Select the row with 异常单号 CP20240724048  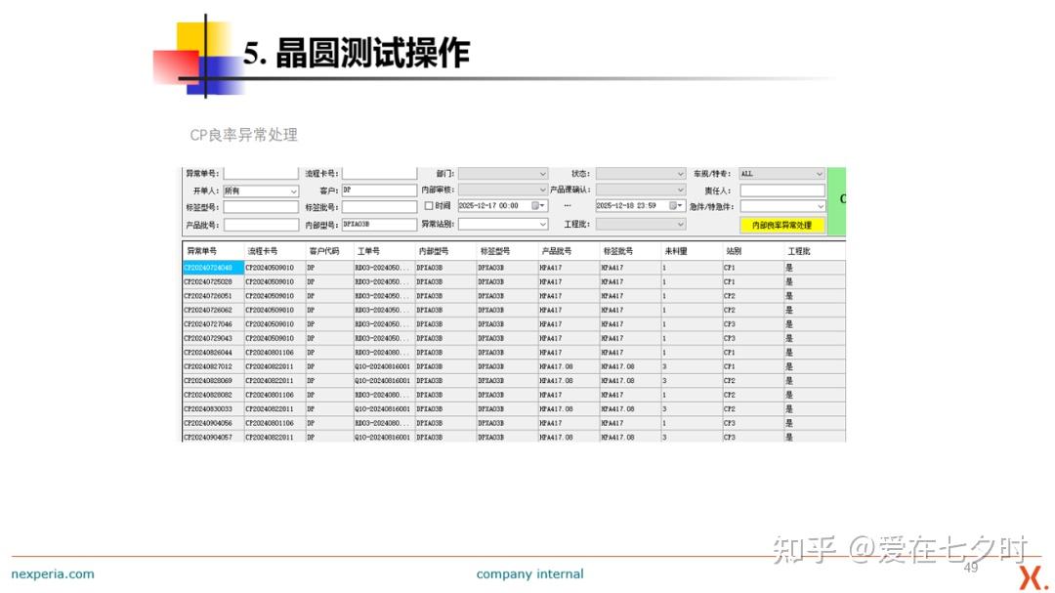[208, 267]
